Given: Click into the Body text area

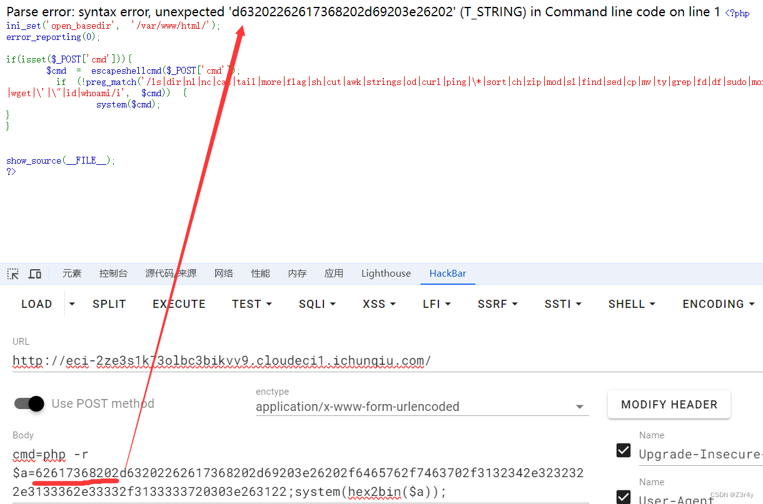Looking at the screenshot, I should tap(301, 473).
